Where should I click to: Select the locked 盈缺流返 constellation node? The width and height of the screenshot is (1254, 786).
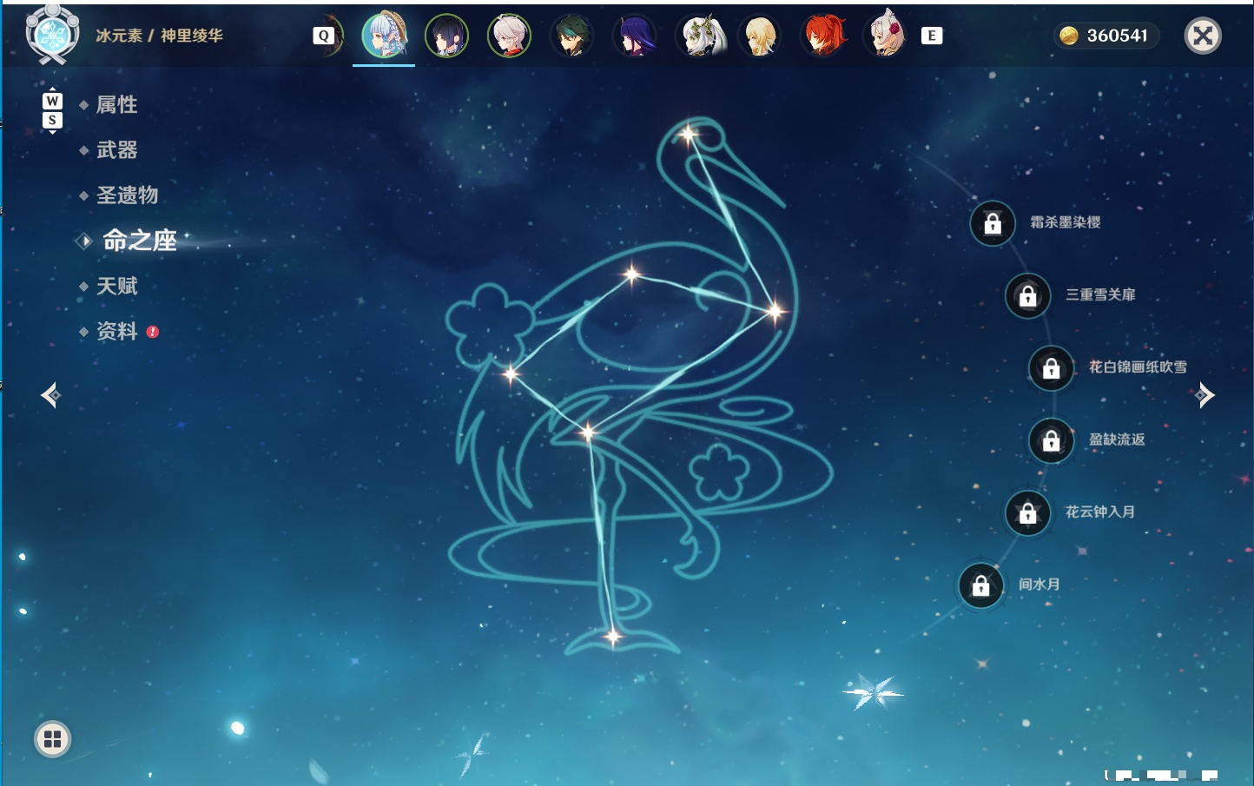tap(1052, 440)
